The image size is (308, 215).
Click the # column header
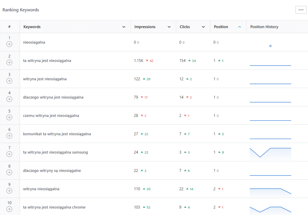point(9,27)
